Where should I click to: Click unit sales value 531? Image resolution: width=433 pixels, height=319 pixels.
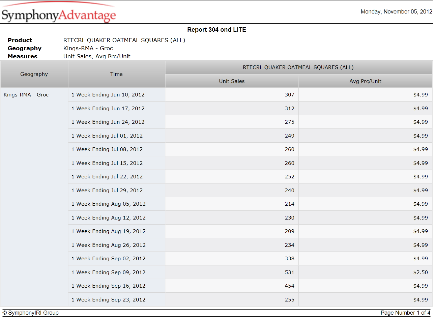[x=290, y=272]
